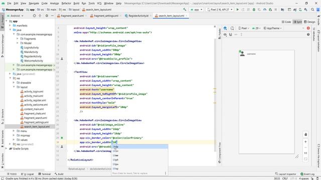Open the Favorites tool window
Image resolution: width=321 pixels, height=180 pixels.
coord(3,160)
